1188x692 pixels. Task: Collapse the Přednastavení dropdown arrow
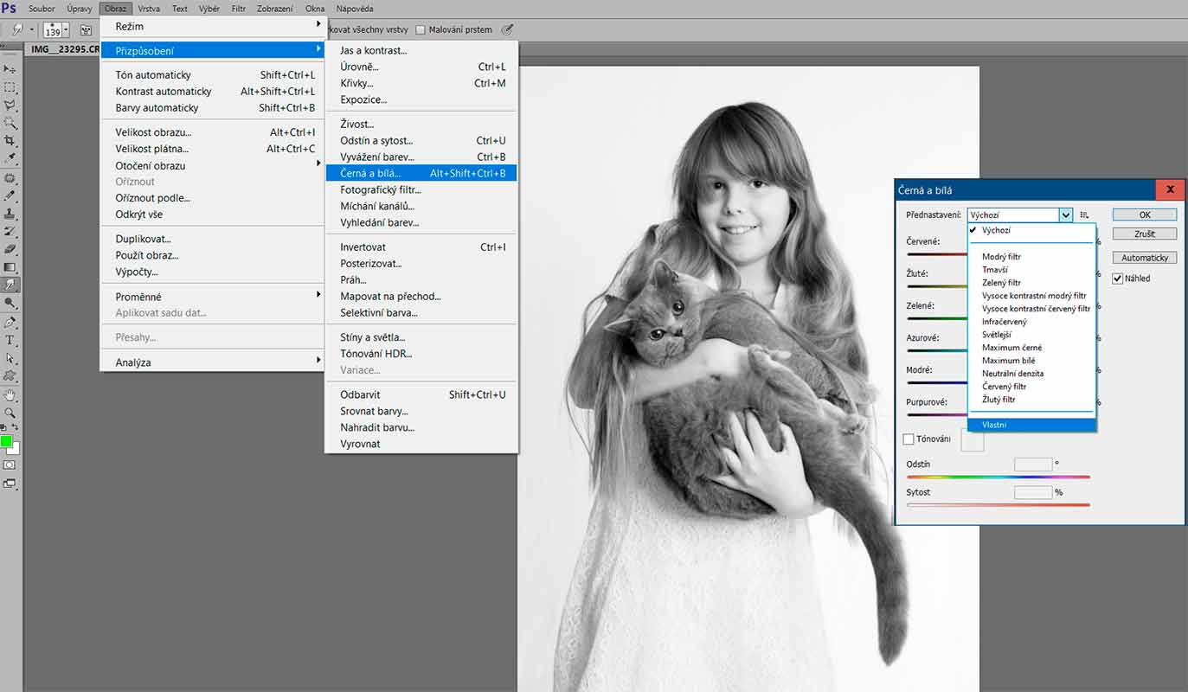1066,215
